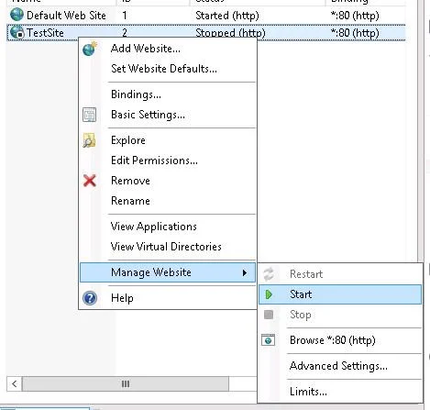The width and height of the screenshot is (430, 410).
Task: Select View Virtual Directories option
Action: click(x=166, y=247)
